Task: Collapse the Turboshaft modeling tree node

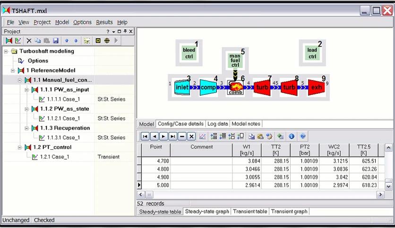Action: 6,51
